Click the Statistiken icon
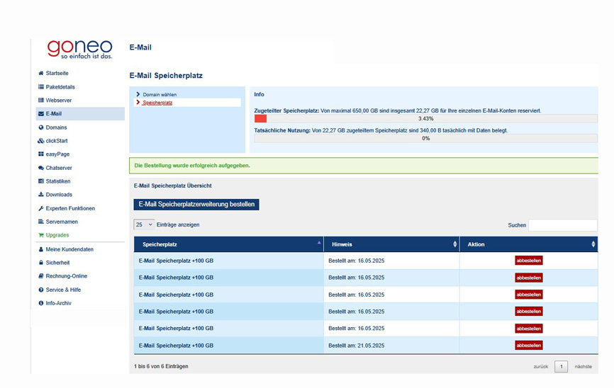Image resolution: width=614 pixels, height=388 pixels. 40,181
